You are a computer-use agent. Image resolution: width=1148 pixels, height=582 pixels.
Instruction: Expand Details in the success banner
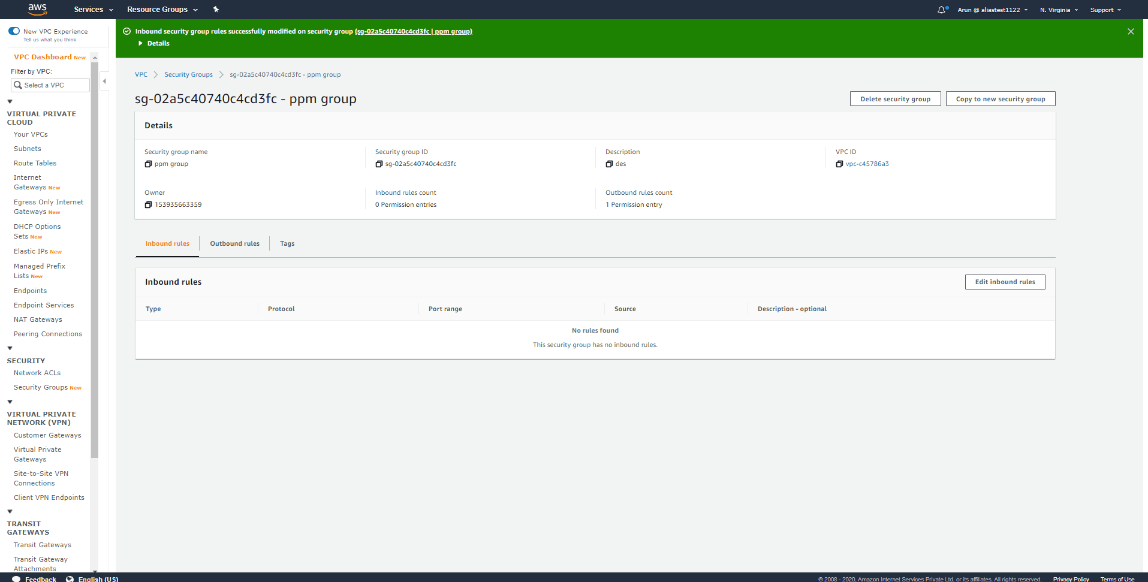click(x=154, y=43)
